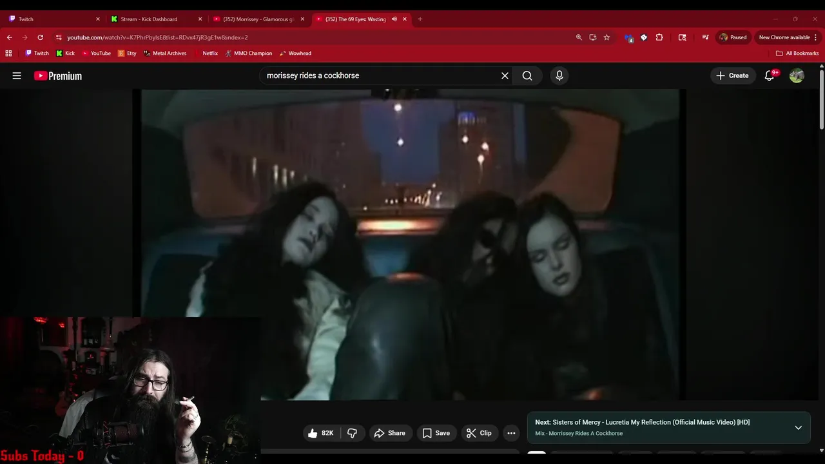Open the Chrome apps grid shortcut
The width and height of the screenshot is (825, 464).
point(8,53)
